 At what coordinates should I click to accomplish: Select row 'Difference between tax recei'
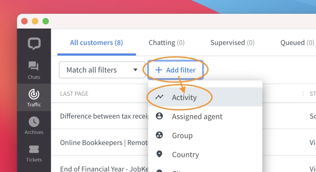pos(104,116)
